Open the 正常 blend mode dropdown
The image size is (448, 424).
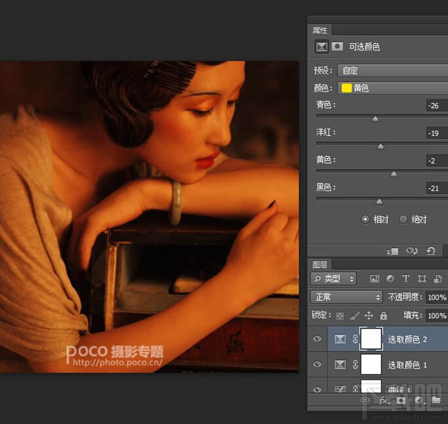[x=346, y=297]
